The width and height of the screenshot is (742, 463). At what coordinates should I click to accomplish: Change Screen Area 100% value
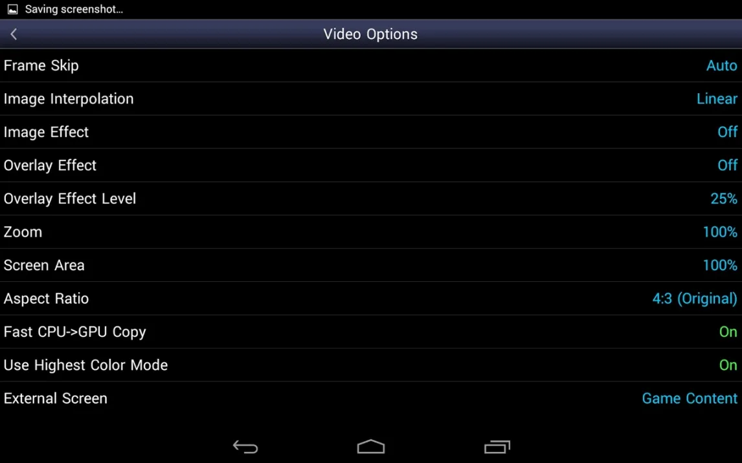[720, 265]
